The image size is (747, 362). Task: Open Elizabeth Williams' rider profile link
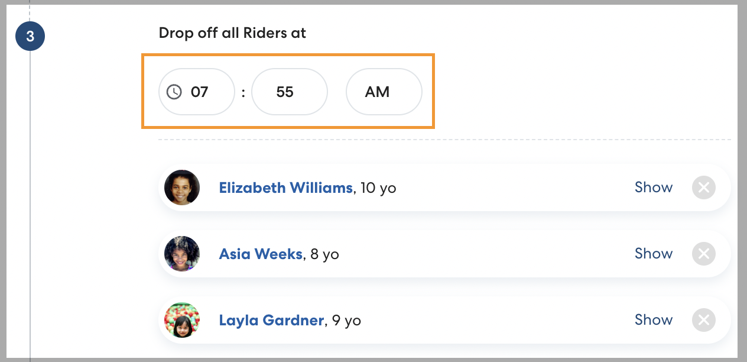point(285,188)
